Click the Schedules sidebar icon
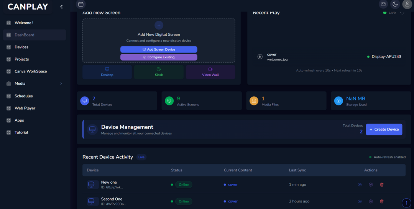This screenshot has width=414, height=209. pyautogui.click(x=9, y=96)
